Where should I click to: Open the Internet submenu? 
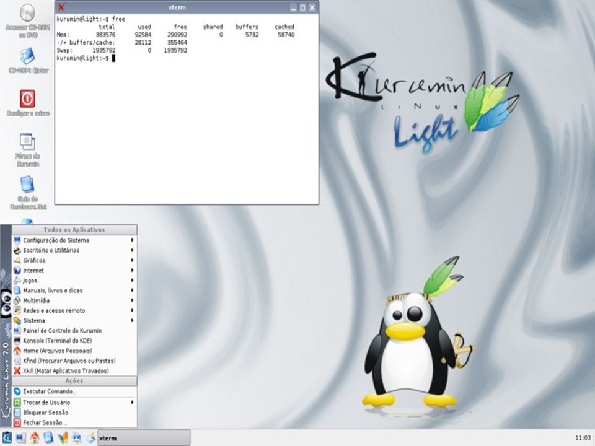[x=74, y=271]
